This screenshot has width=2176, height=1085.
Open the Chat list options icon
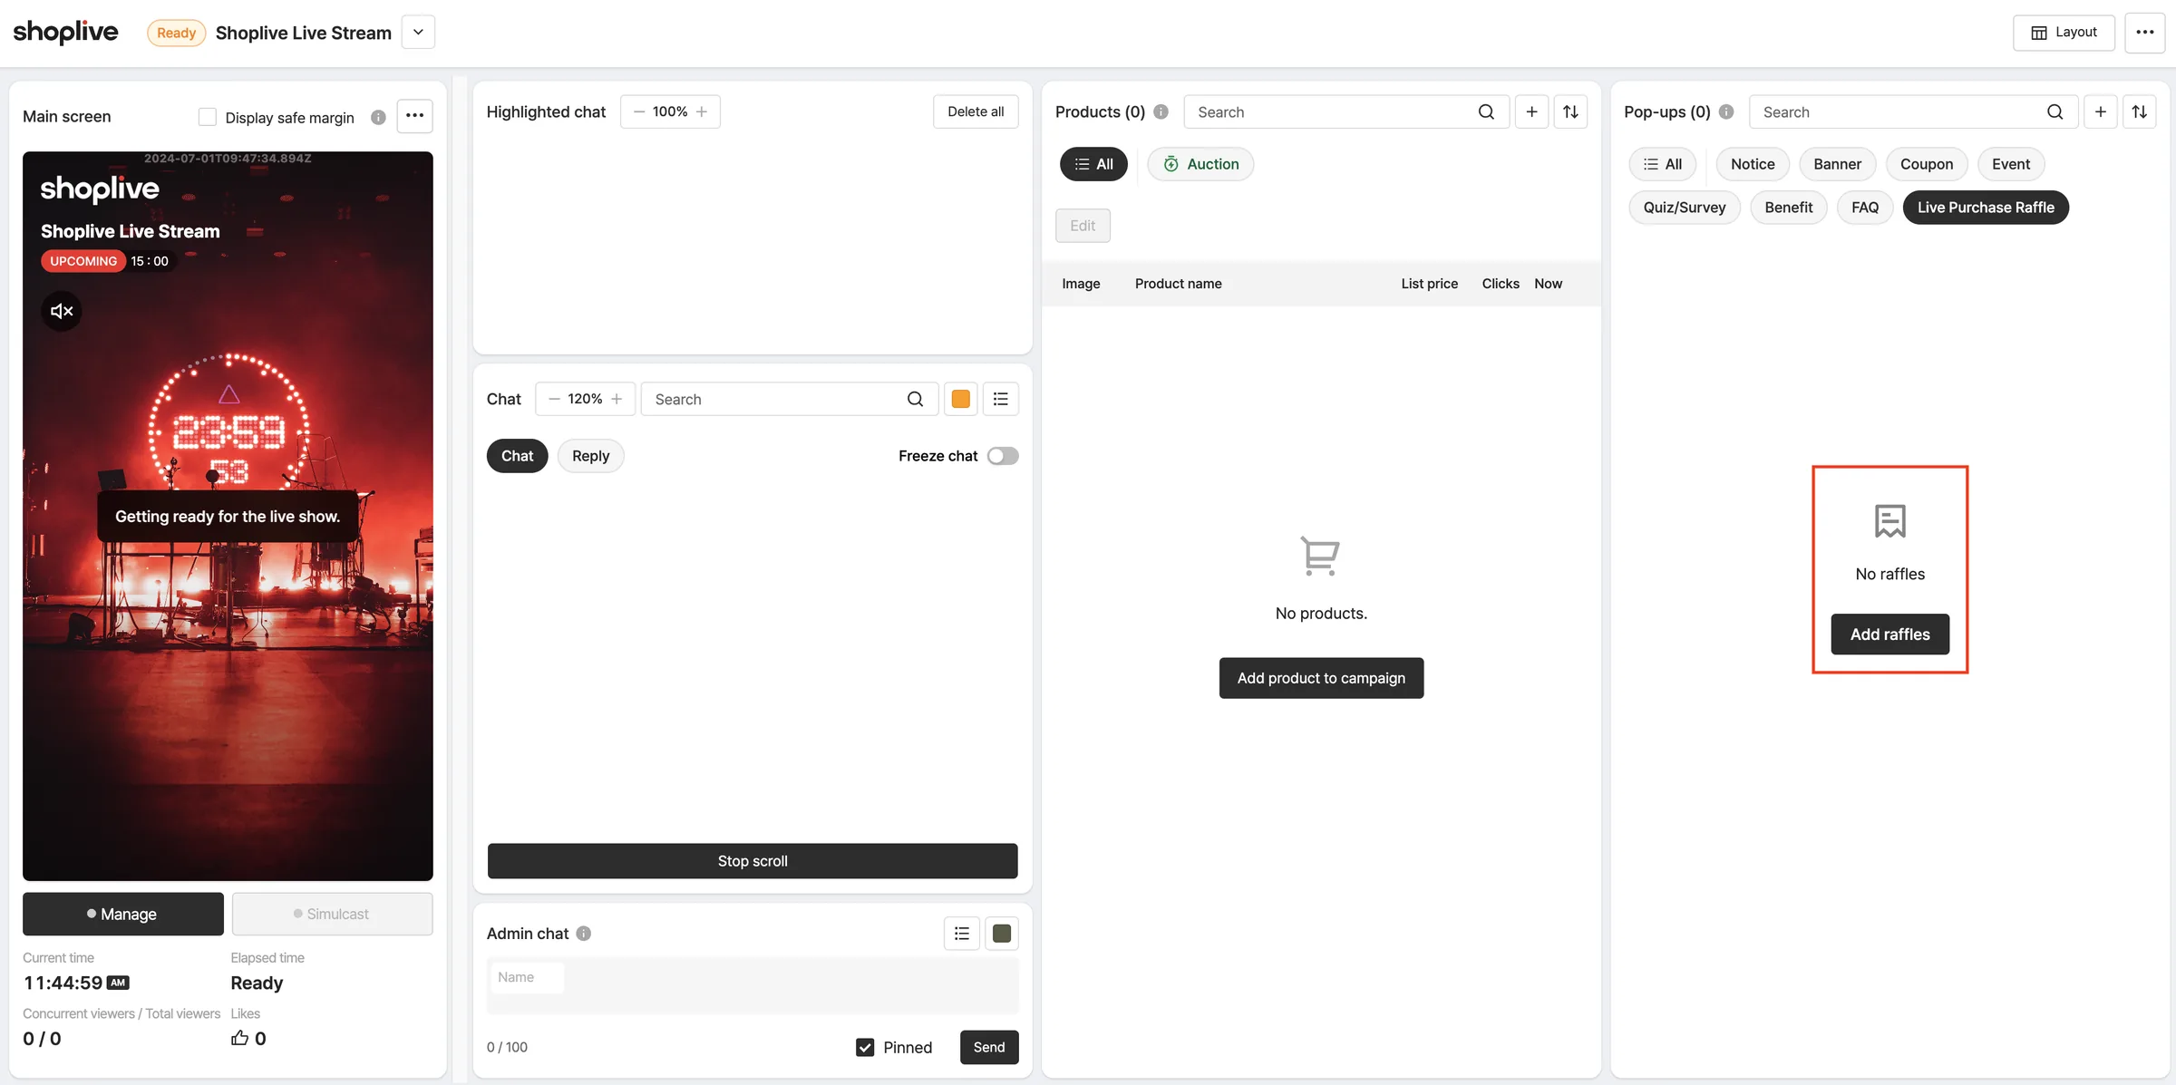pyautogui.click(x=1000, y=399)
